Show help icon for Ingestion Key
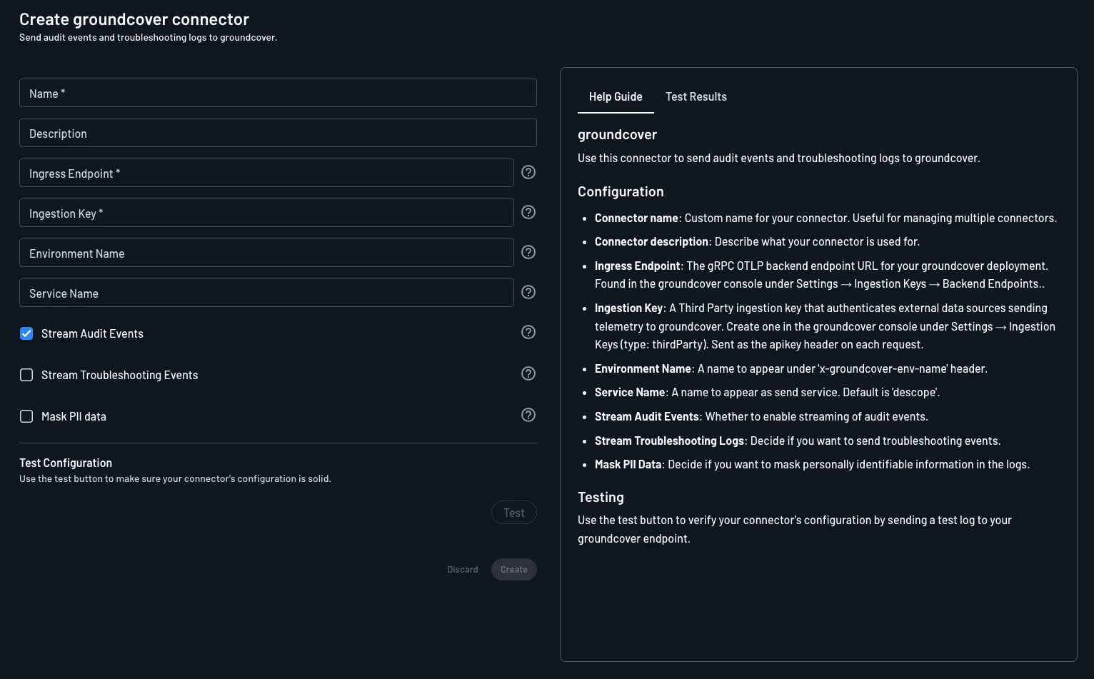Screen dimensions: 1094x679 point(528,212)
